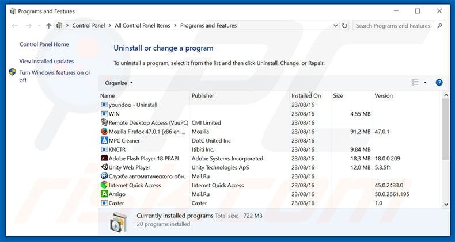Select the Internet Quick Access program name
Screen dimensions: 455x242
coord(135,185)
